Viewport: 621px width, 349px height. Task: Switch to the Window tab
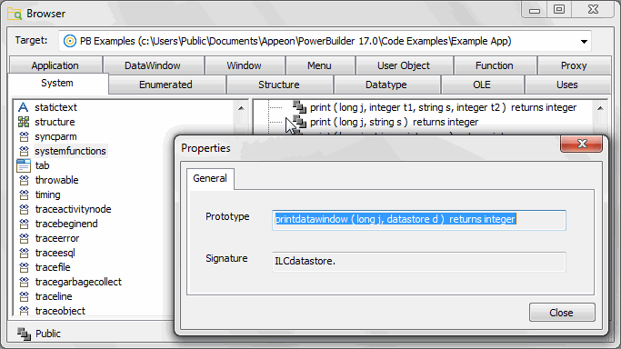click(244, 65)
